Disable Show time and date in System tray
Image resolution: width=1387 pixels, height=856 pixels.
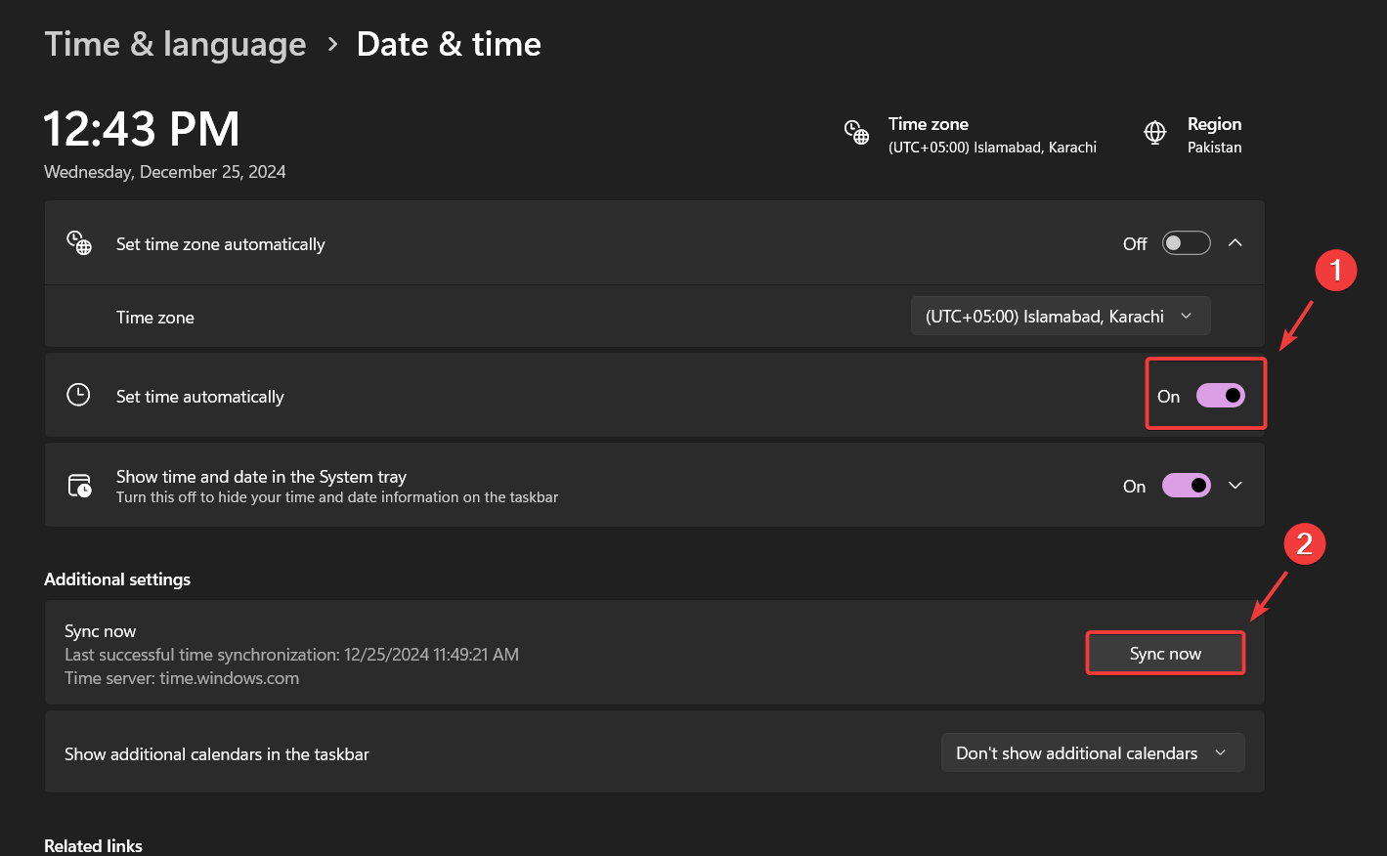(1186, 486)
